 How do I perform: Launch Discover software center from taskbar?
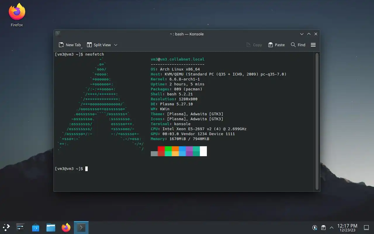coord(36,227)
